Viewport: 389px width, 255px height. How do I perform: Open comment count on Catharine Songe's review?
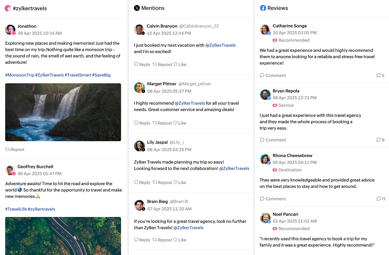click(380, 75)
